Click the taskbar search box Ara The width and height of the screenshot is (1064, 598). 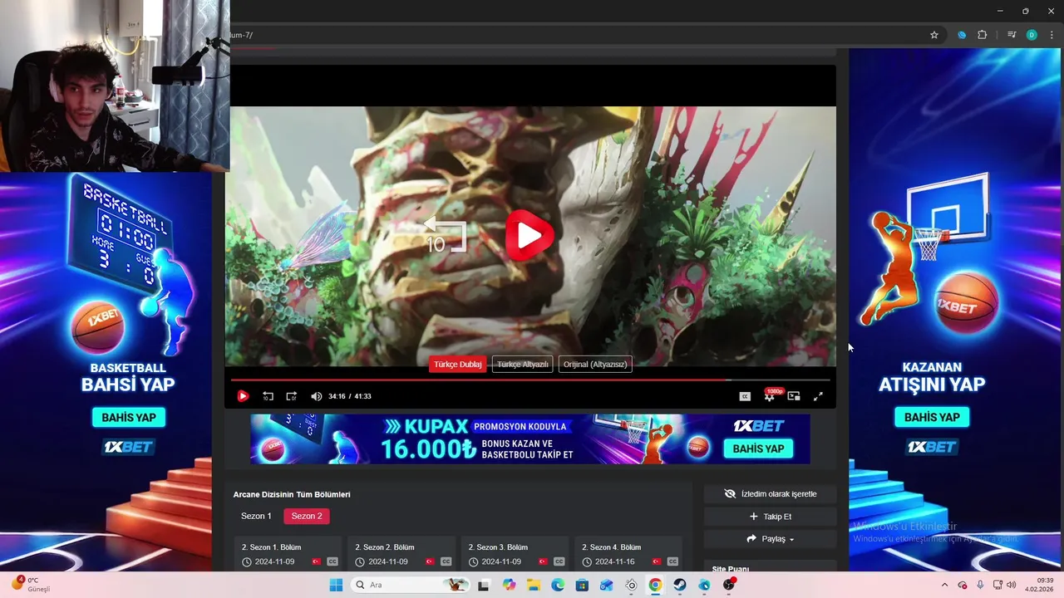click(411, 585)
